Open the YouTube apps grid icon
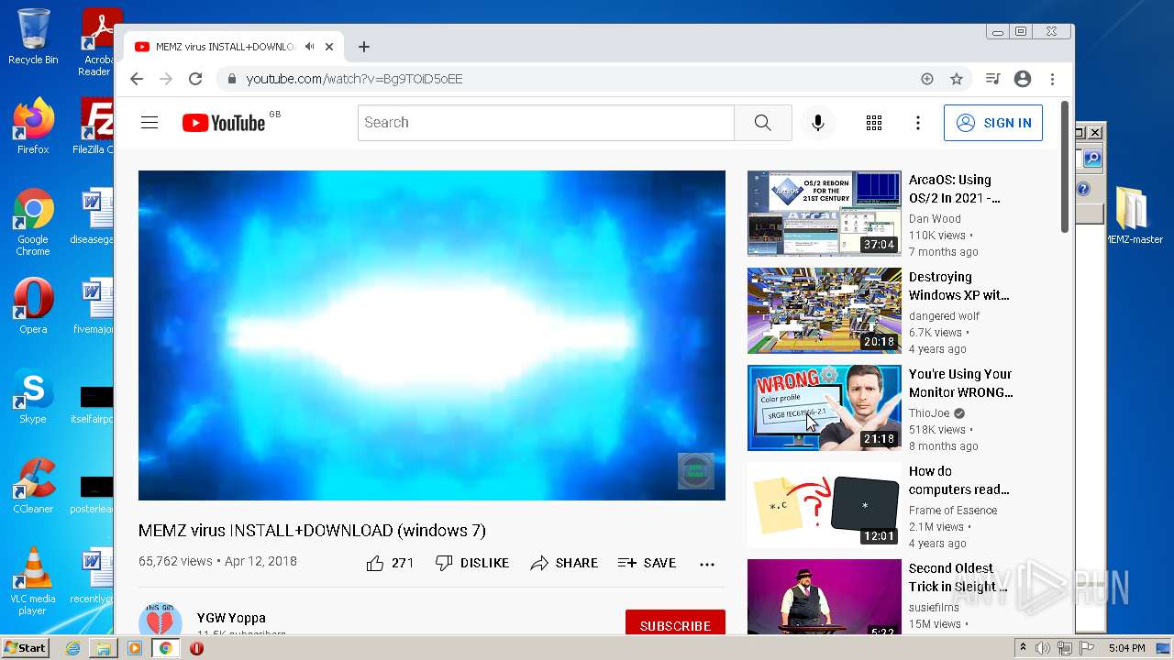The image size is (1174, 660). 874,123
